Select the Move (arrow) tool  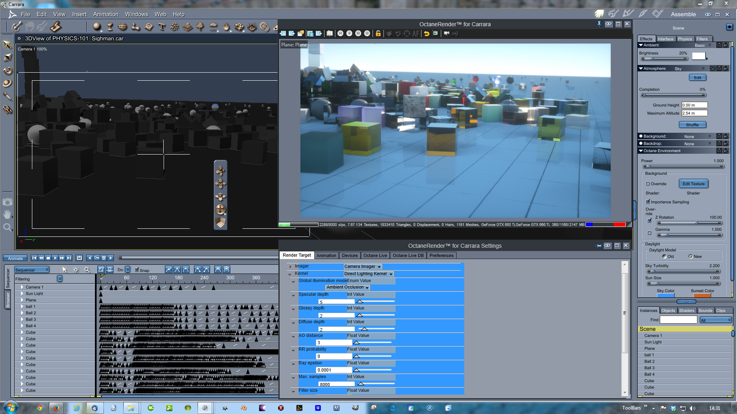pyautogui.click(x=7, y=44)
